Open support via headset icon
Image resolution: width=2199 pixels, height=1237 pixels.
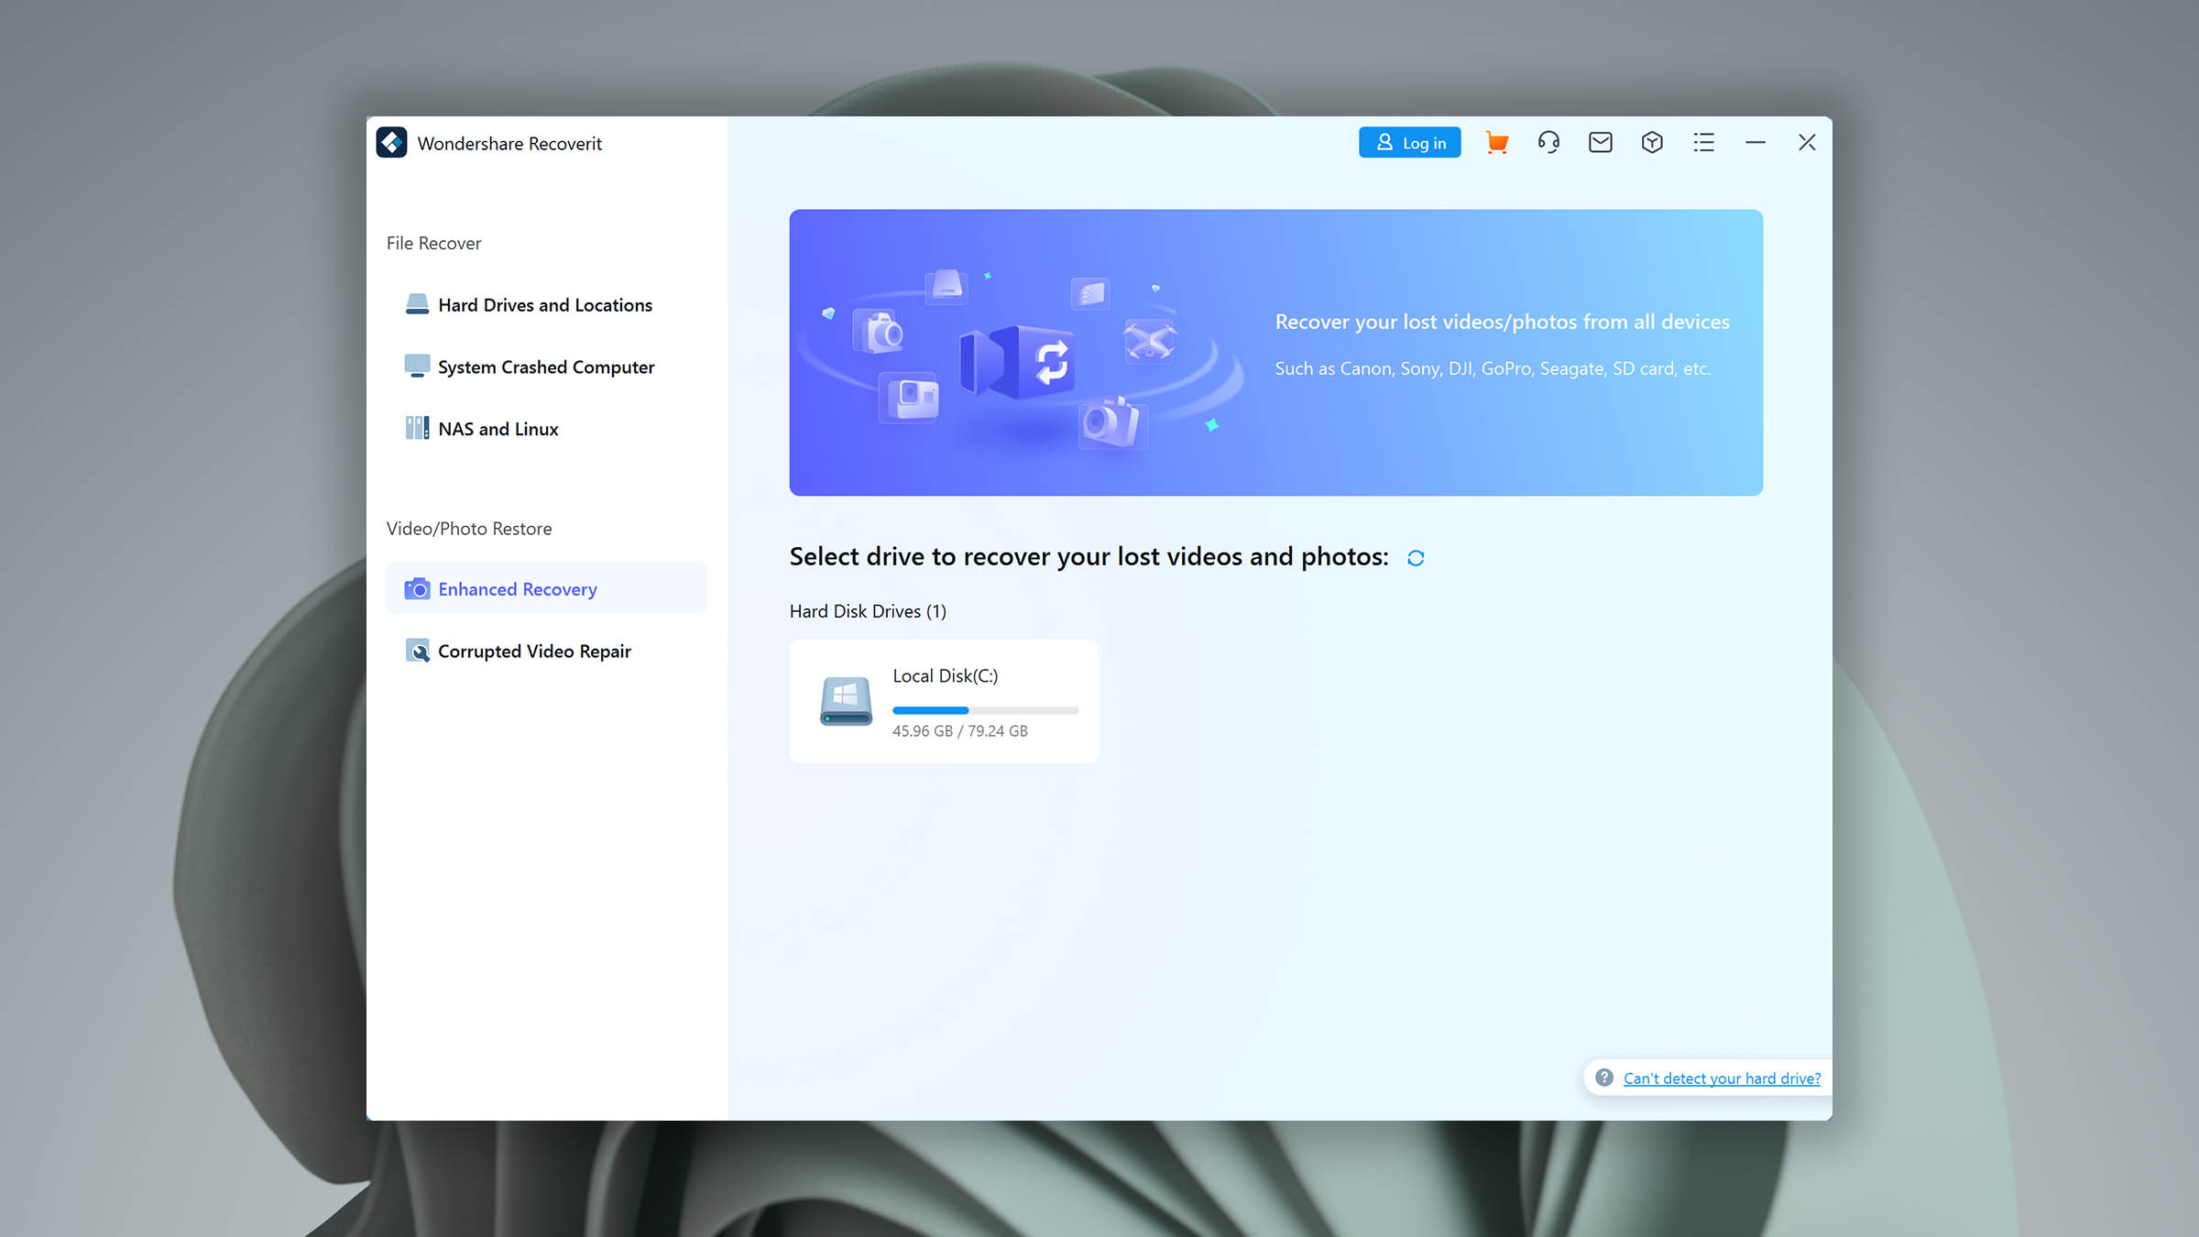click(1548, 142)
